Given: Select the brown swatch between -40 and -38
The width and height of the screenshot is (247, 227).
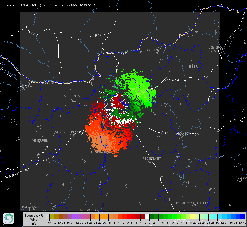Looking at the screenshot, I should [61, 216].
